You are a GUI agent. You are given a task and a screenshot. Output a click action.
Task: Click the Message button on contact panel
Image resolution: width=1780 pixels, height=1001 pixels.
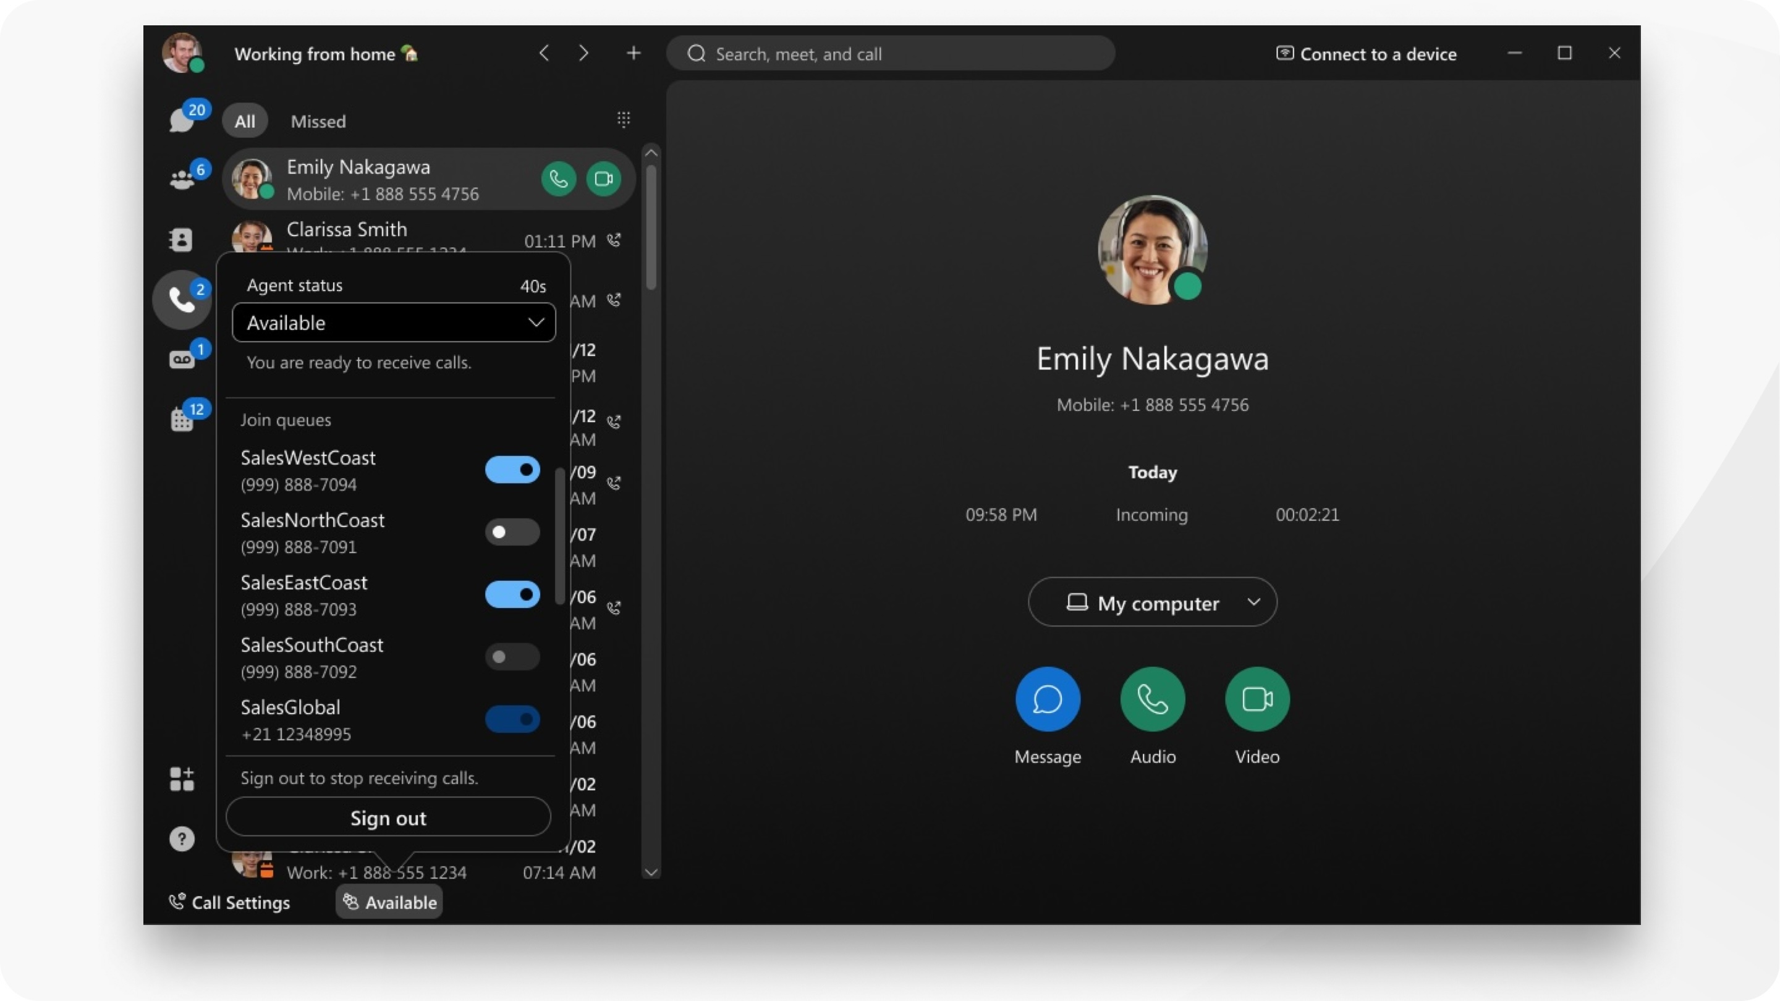tap(1048, 698)
